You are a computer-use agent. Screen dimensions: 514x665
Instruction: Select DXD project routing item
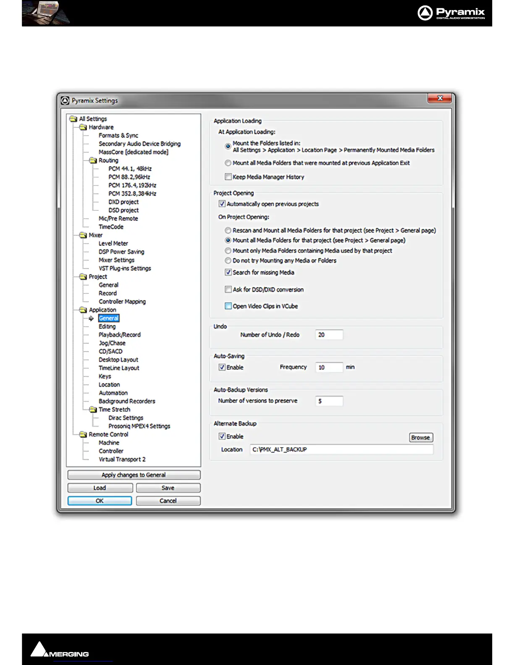pyautogui.click(x=123, y=202)
